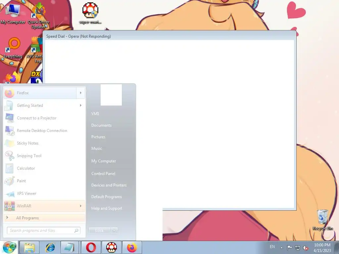This screenshot has width=339, height=254.
Task: Open Windows Explorer from the taskbar
Action: (x=29, y=247)
